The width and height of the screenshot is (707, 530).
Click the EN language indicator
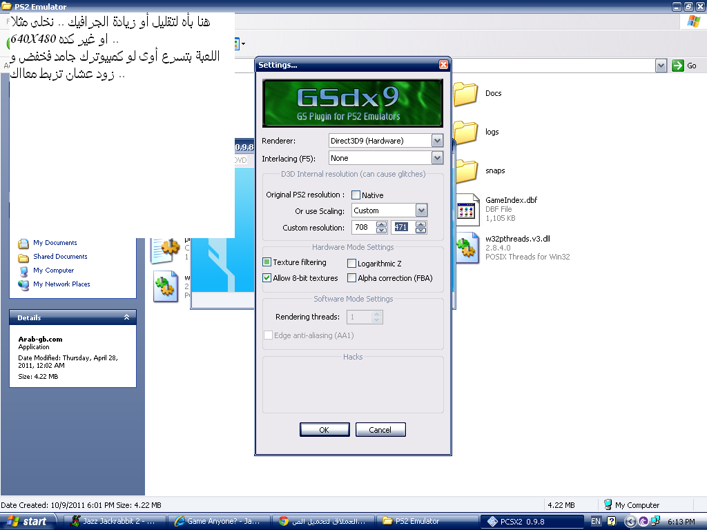[x=596, y=522]
